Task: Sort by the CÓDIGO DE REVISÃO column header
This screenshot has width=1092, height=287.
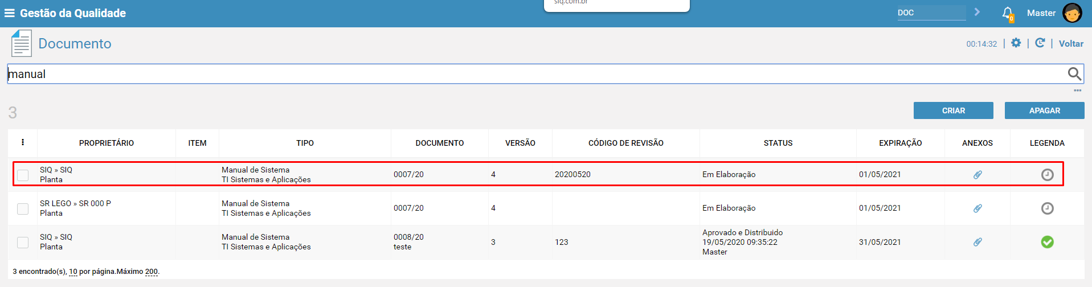Action: 625,143
